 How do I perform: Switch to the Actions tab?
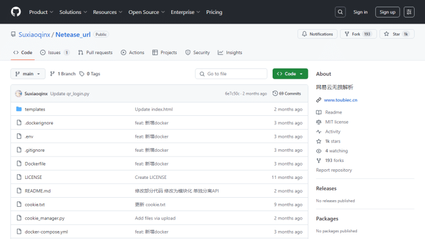pos(132,53)
